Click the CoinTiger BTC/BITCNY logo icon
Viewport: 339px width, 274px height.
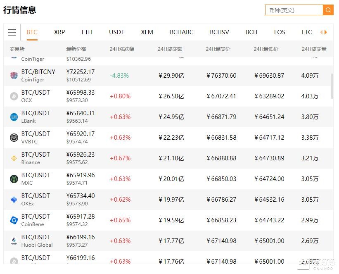(14, 76)
